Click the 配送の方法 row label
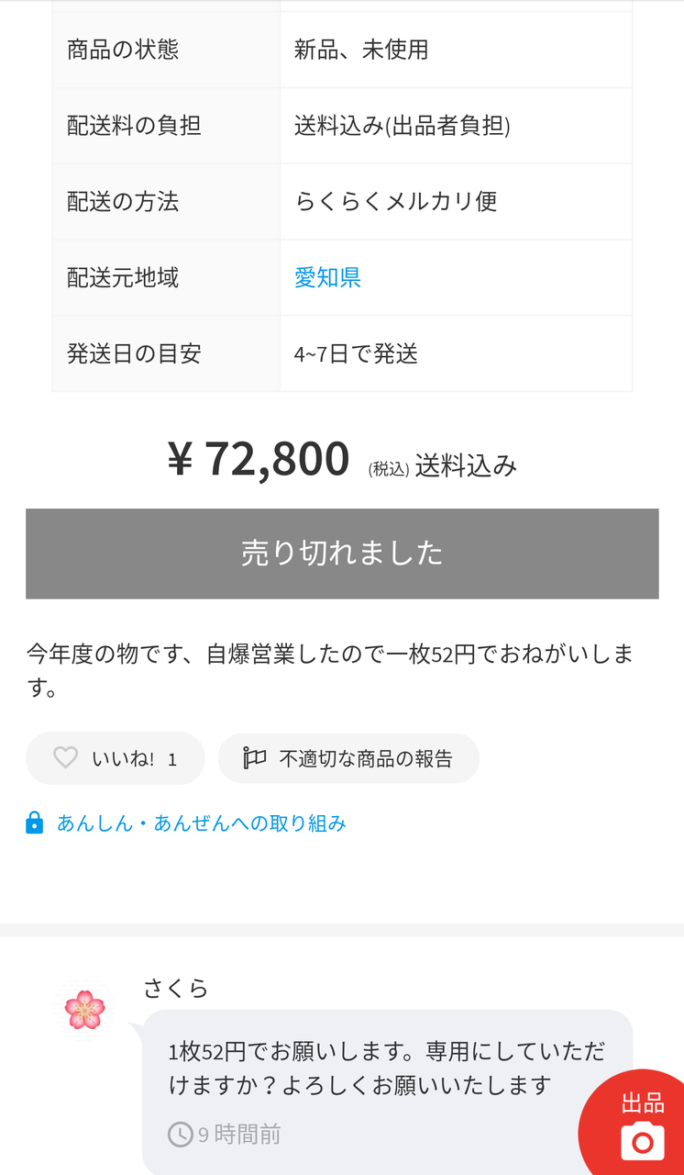Screen dimensions: 684x1175 123,202
